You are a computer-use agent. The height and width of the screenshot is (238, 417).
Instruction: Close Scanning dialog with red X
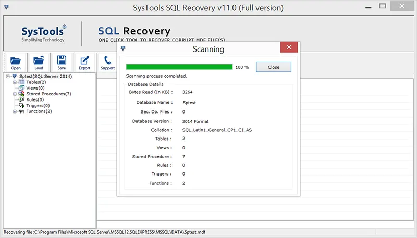289,48
